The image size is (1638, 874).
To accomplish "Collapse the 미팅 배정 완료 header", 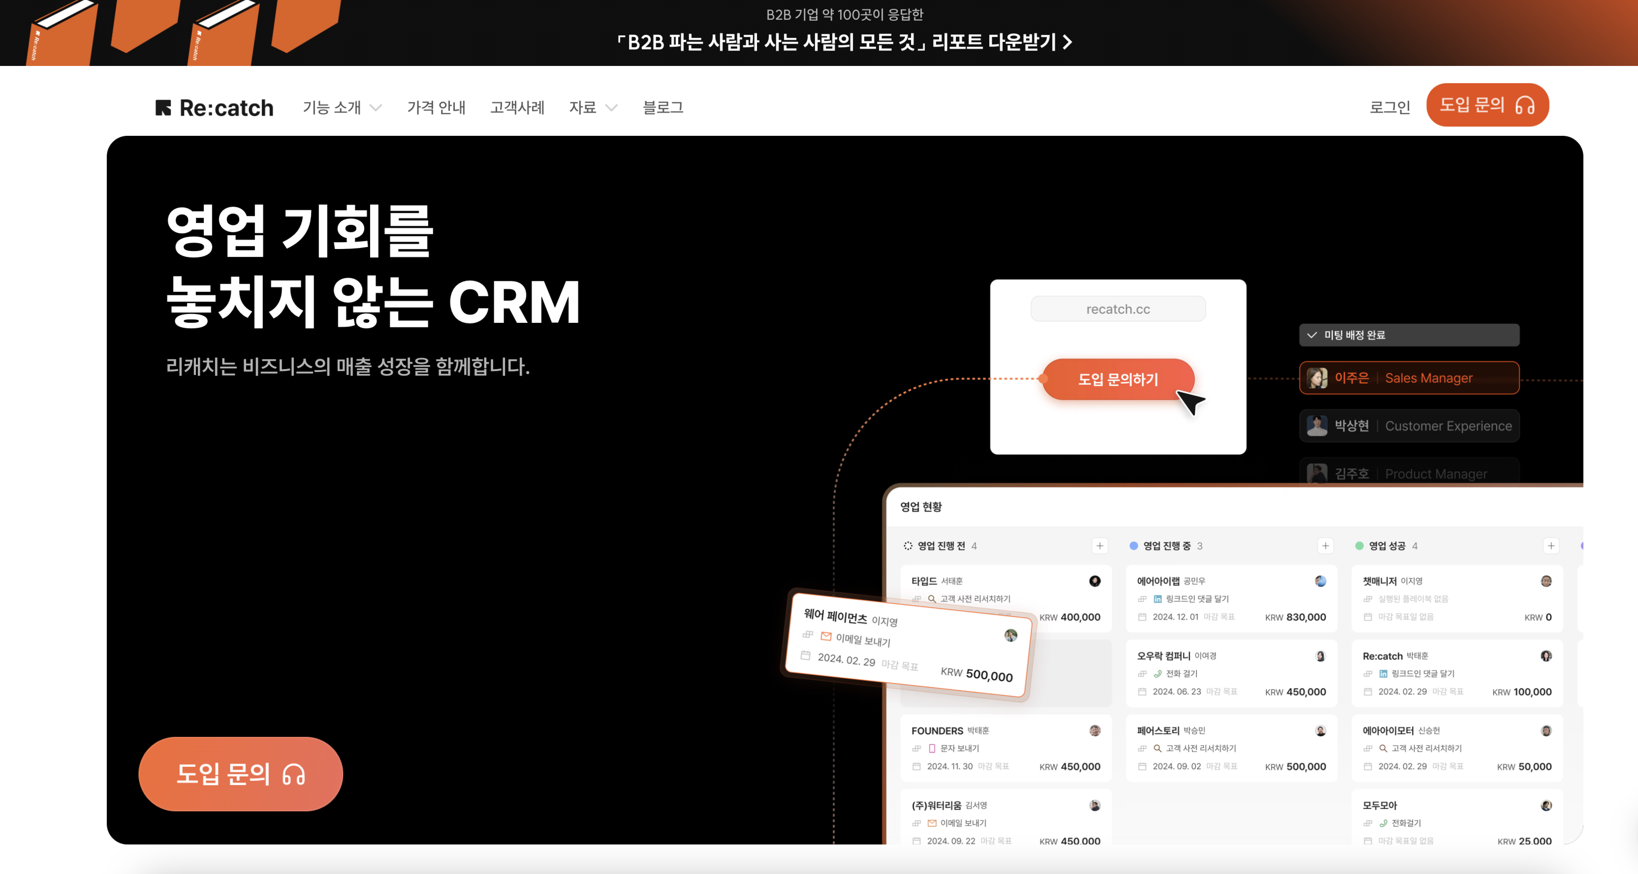I will (x=1312, y=335).
